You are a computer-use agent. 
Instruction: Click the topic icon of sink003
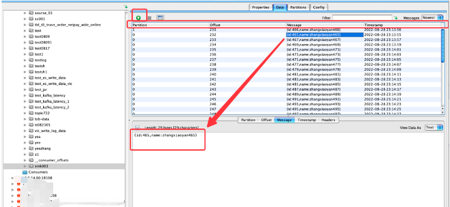tap(32, 166)
